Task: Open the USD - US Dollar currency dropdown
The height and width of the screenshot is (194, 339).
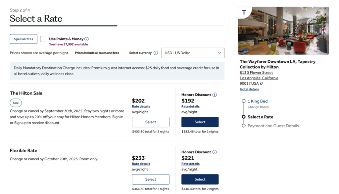Action: pos(193,53)
